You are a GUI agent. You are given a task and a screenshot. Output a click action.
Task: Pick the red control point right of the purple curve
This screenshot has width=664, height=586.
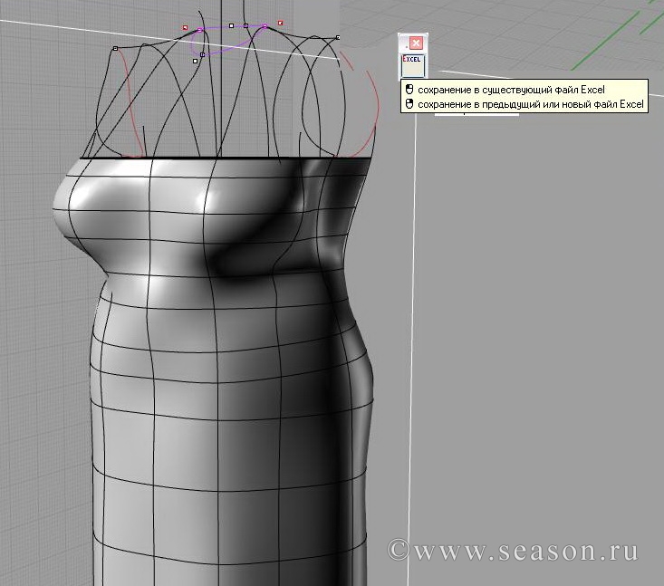point(280,23)
